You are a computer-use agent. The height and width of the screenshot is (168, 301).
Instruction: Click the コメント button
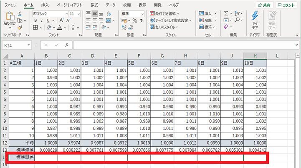[x=286, y=5]
